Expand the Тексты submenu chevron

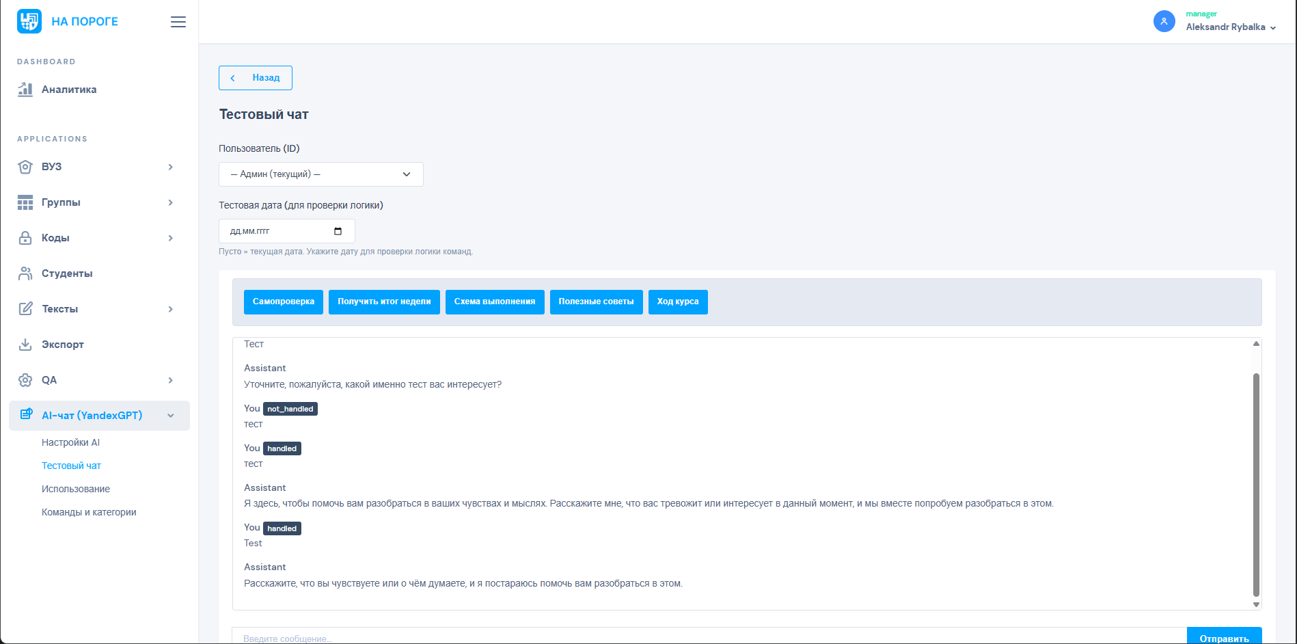171,309
